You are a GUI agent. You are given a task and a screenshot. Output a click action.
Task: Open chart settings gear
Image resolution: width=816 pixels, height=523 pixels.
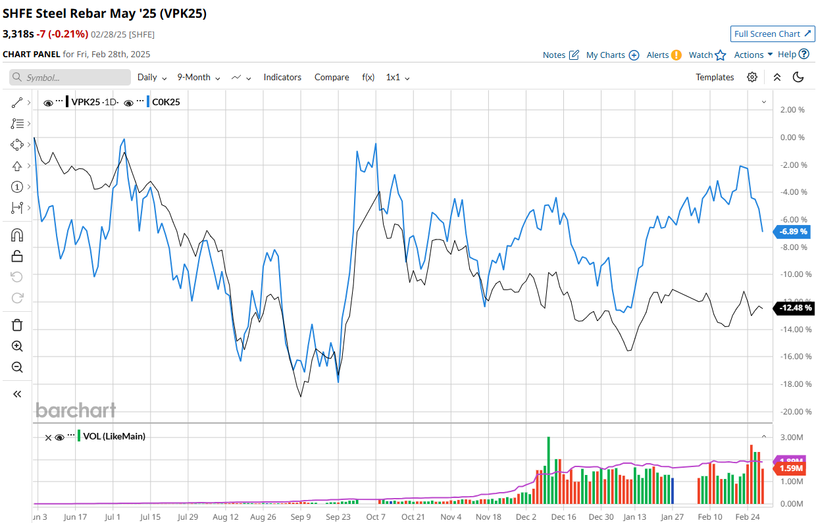click(752, 78)
